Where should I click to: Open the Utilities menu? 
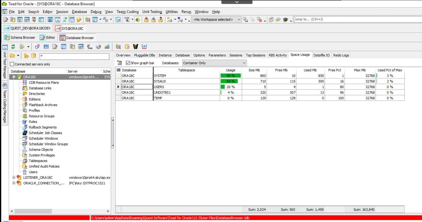click(x=172, y=12)
